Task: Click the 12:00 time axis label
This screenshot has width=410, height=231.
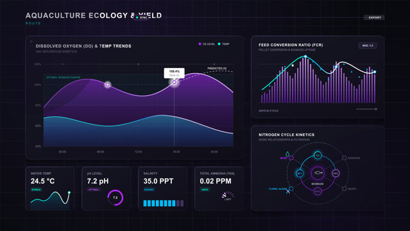Action: coord(139,151)
